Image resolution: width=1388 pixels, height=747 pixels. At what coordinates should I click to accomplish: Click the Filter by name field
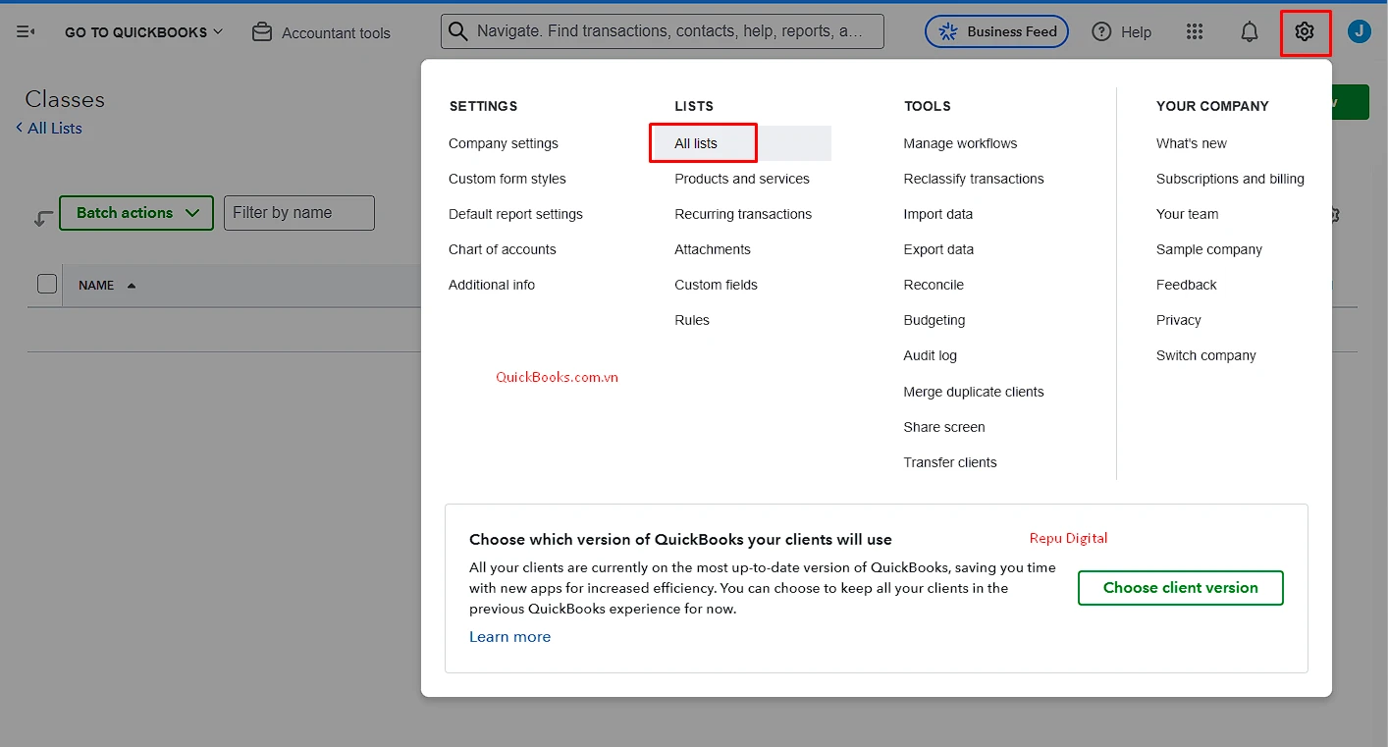tap(298, 213)
